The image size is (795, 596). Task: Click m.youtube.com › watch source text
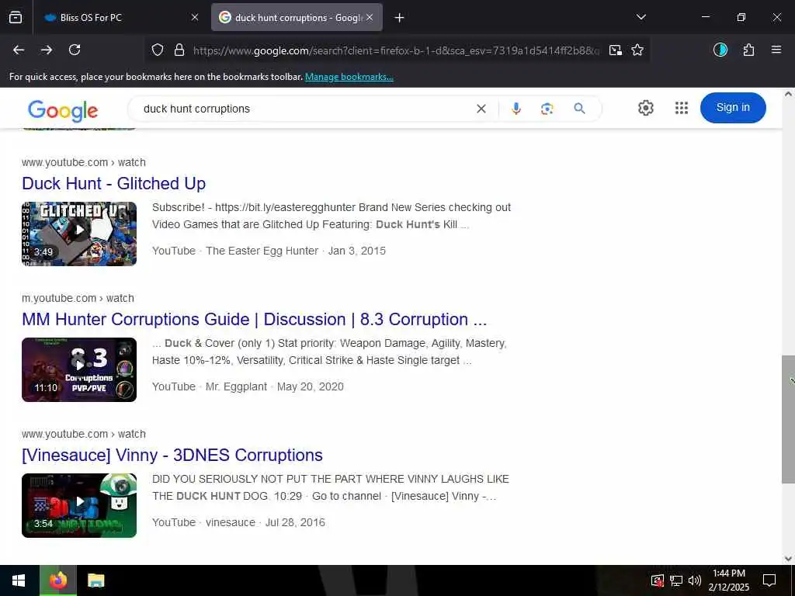(78, 298)
